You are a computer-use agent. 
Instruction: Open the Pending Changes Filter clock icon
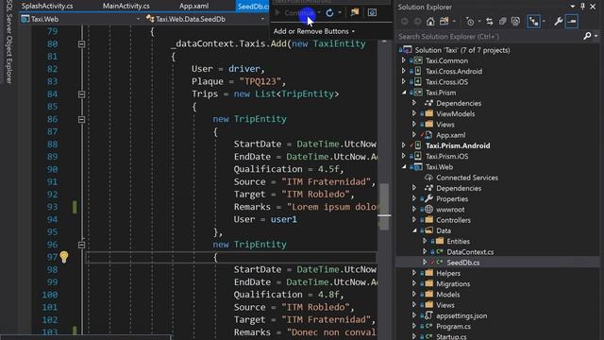[x=470, y=22]
